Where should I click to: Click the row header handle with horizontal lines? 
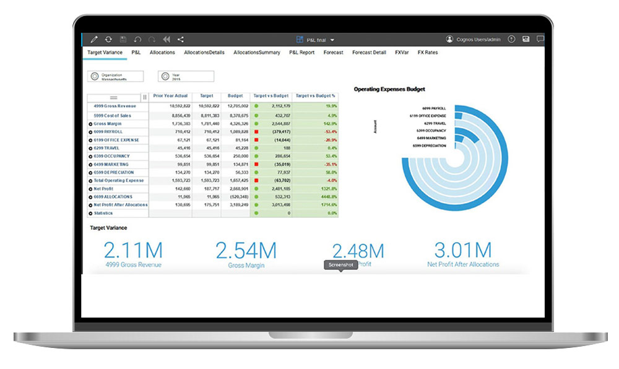[x=114, y=97]
